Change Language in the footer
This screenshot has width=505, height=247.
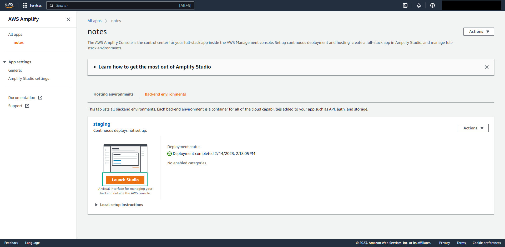click(x=32, y=243)
